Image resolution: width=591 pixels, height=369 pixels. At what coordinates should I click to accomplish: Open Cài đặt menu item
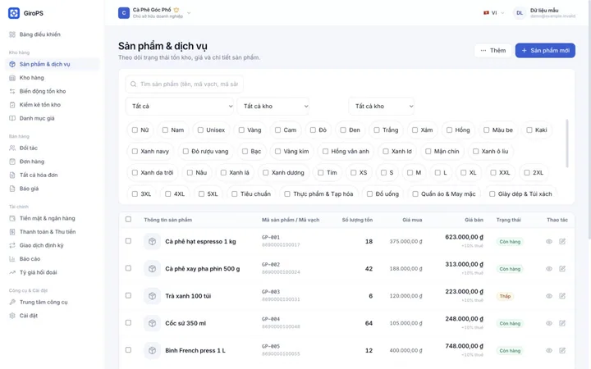52,316
